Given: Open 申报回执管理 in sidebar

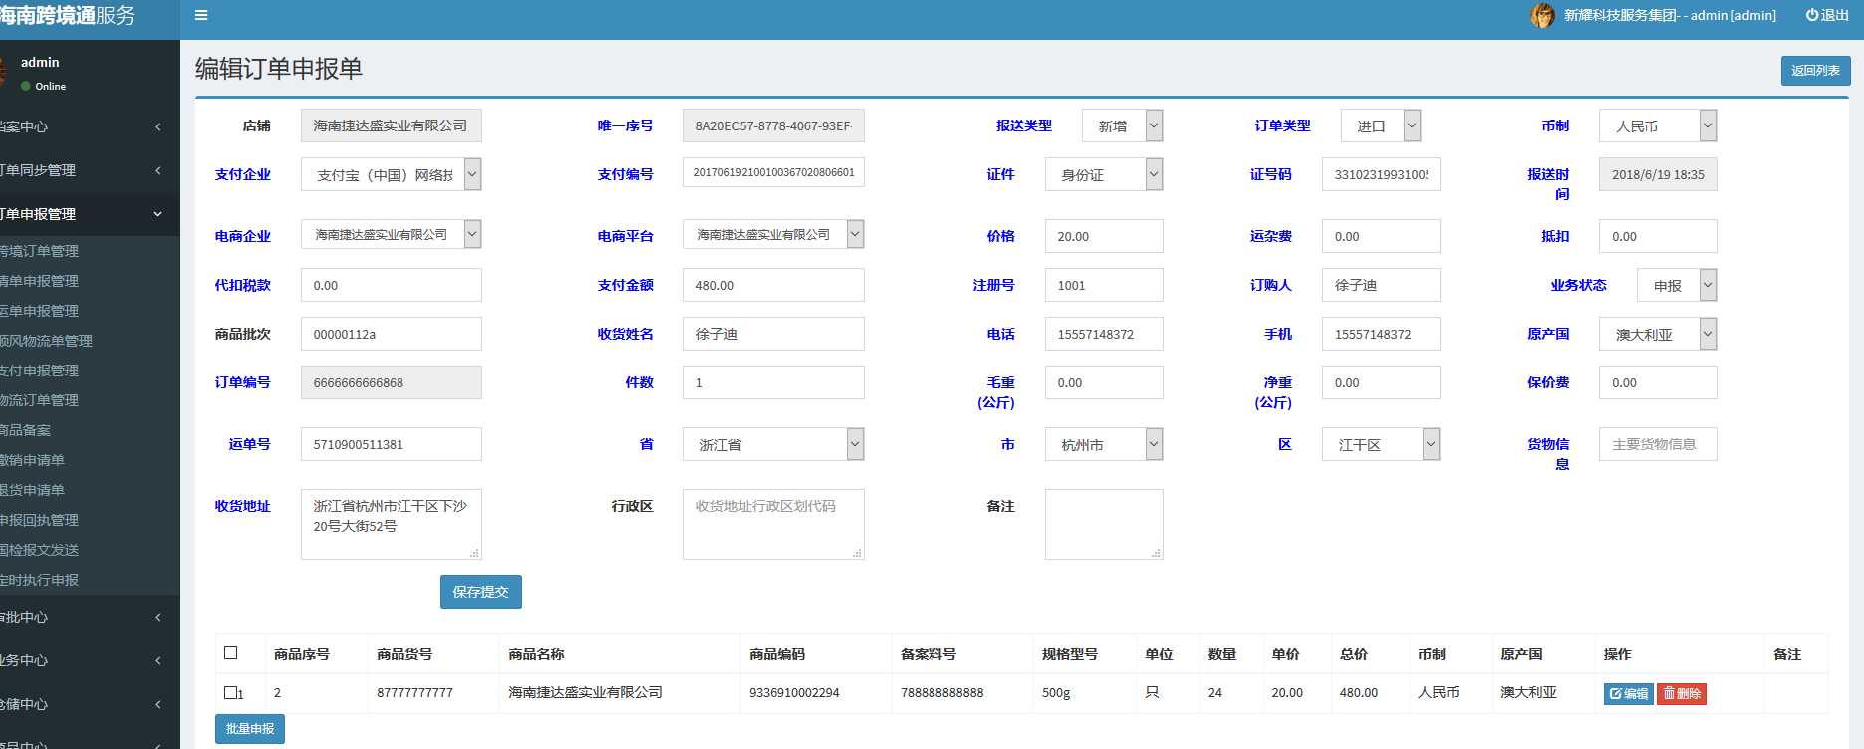Looking at the screenshot, I should tap(40, 520).
